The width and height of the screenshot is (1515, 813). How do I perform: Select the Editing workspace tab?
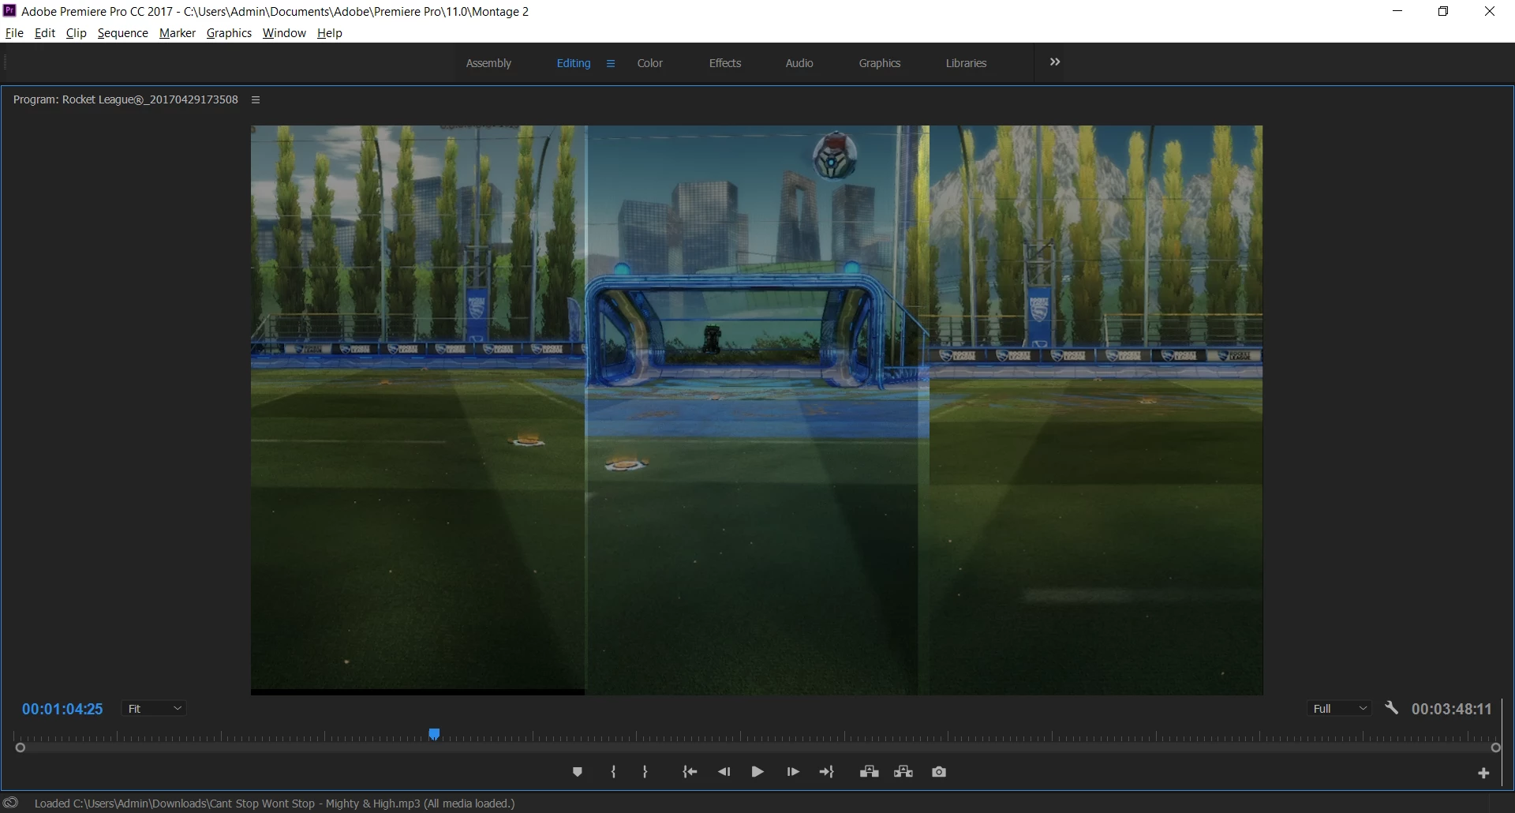tap(574, 63)
